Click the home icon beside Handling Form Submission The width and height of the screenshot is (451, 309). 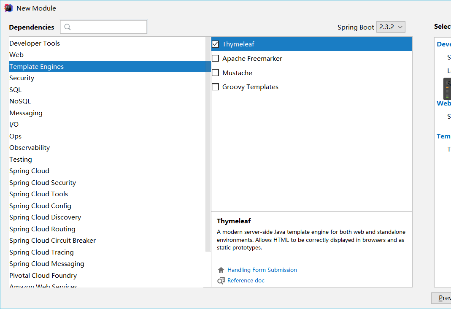(x=221, y=270)
